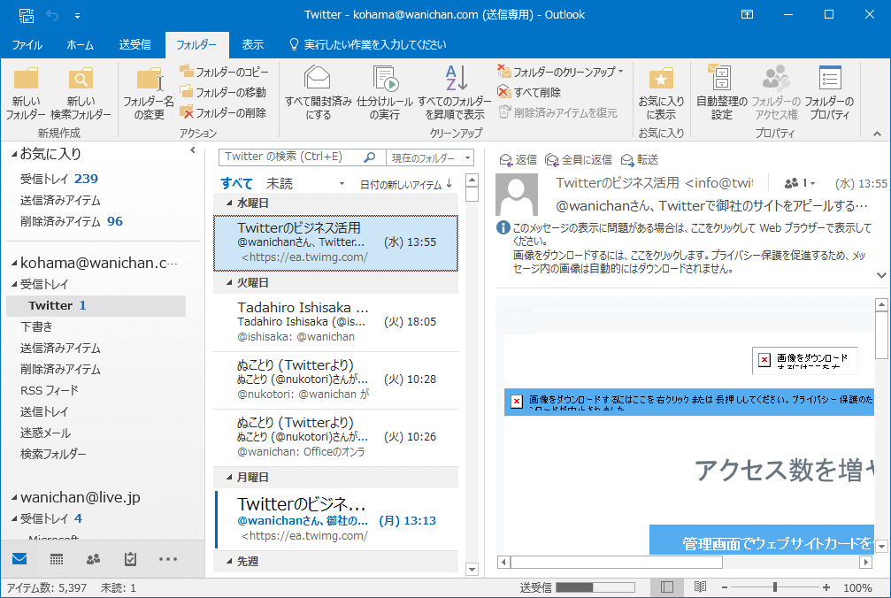
Task: Open ribbon display options button
Action: pyautogui.click(x=748, y=15)
